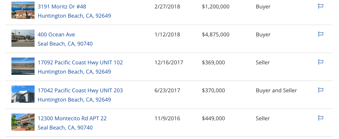Flag the 3191 Moritz Dr #48 listing

point(320,6)
